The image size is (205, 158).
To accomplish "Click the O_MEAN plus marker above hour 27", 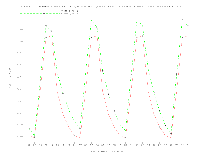I will point(80,138).
